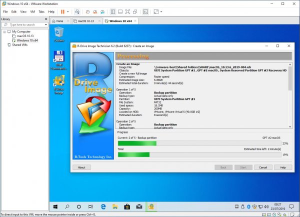300x217 pixels.
Task: Click the Help button in R-Drive Image
Action: tap(283, 167)
